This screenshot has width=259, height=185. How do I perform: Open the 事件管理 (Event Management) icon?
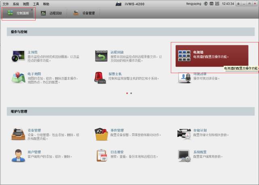pyautogui.click(x=102, y=134)
